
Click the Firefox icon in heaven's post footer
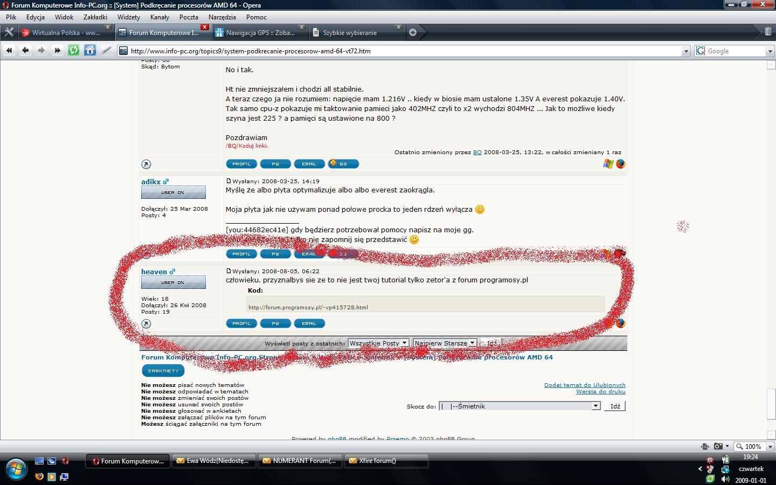click(621, 323)
